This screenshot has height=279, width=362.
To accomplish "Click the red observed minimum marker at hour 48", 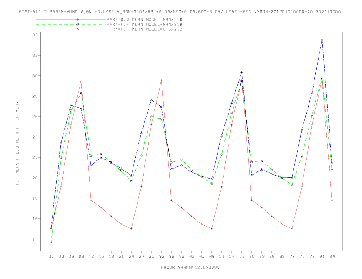I will [212, 228].
